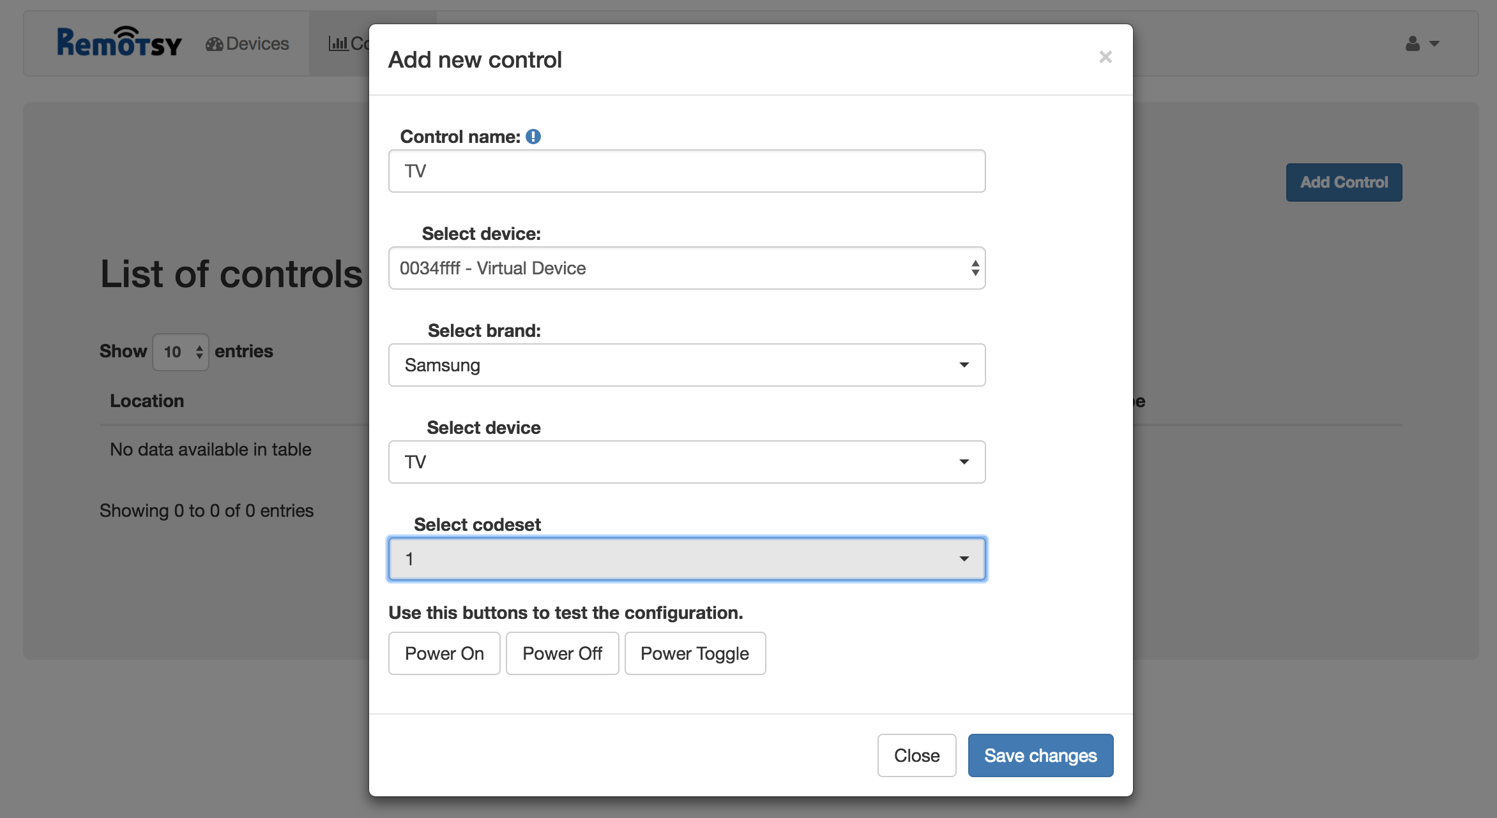Click the Save changes button
Viewport: 1497px width, 818px height.
click(x=1040, y=755)
